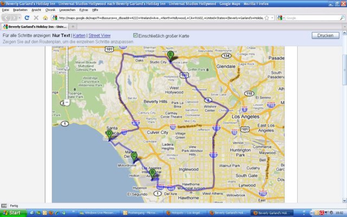Open the list all tabs dropdown

(344, 27)
